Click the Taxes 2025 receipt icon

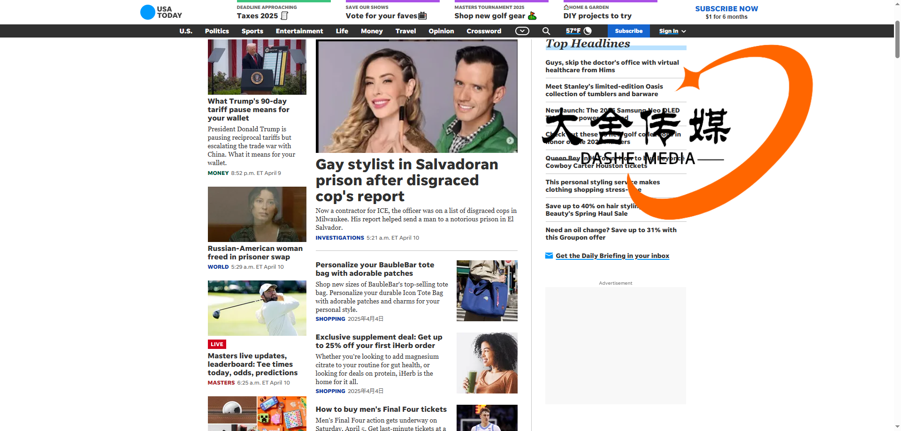[284, 16]
